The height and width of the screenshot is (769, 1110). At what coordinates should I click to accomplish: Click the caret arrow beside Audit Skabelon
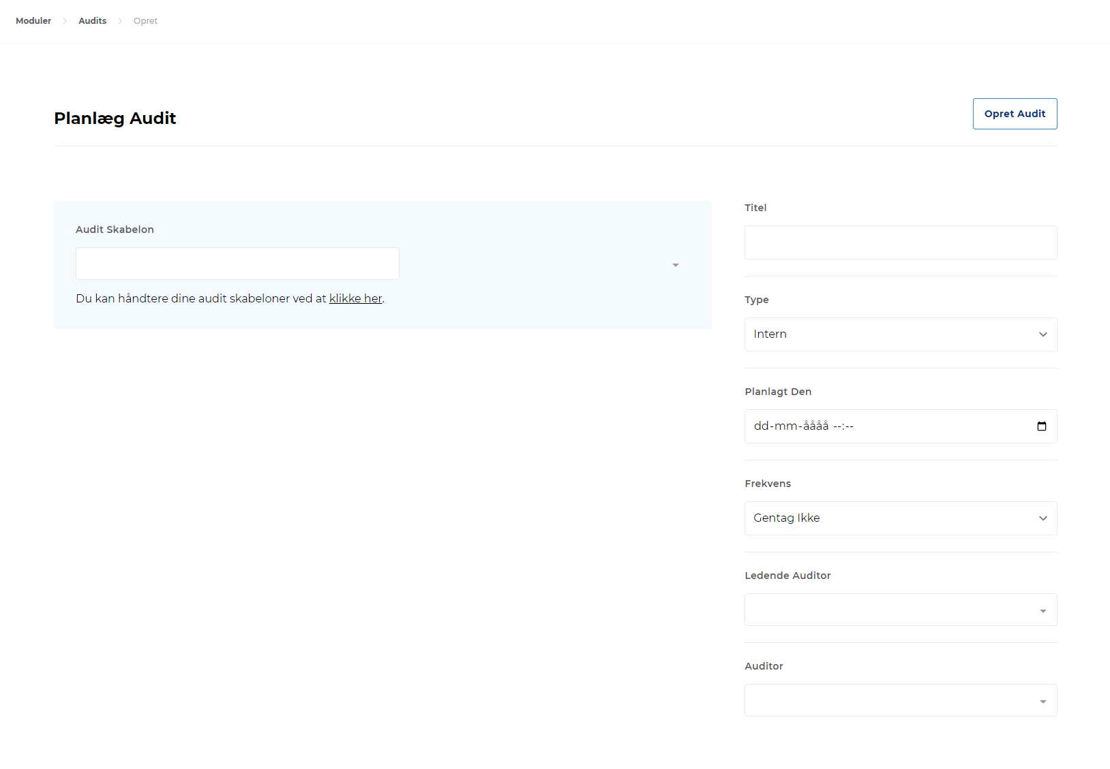coord(675,265)
